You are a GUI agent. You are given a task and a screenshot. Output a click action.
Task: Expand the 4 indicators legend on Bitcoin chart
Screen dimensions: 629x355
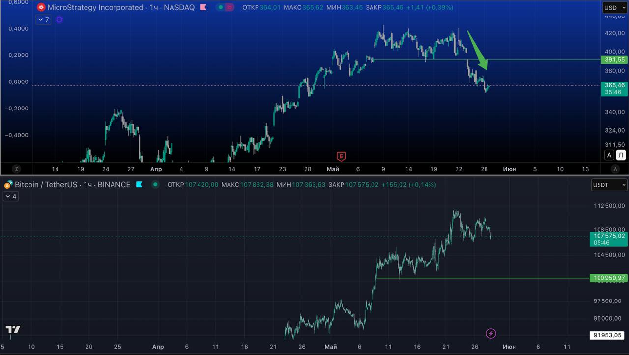pyautogui.click(x=11, y=196)
